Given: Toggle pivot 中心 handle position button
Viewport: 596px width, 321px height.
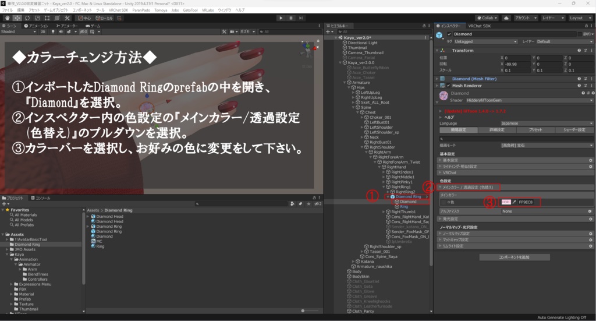Looking at the screenshot, I should tap(84, 18).
